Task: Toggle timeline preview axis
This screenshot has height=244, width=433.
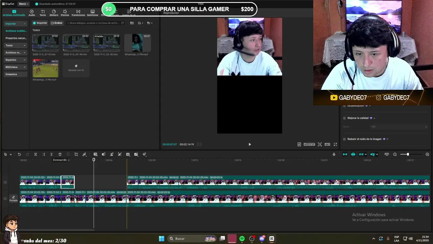Action: (372, 155)
